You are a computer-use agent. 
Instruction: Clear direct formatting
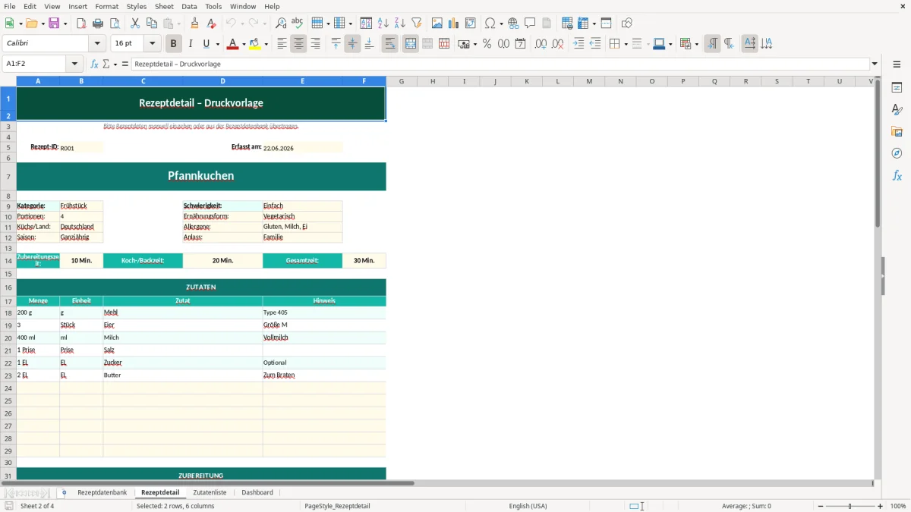pos(212,24)
